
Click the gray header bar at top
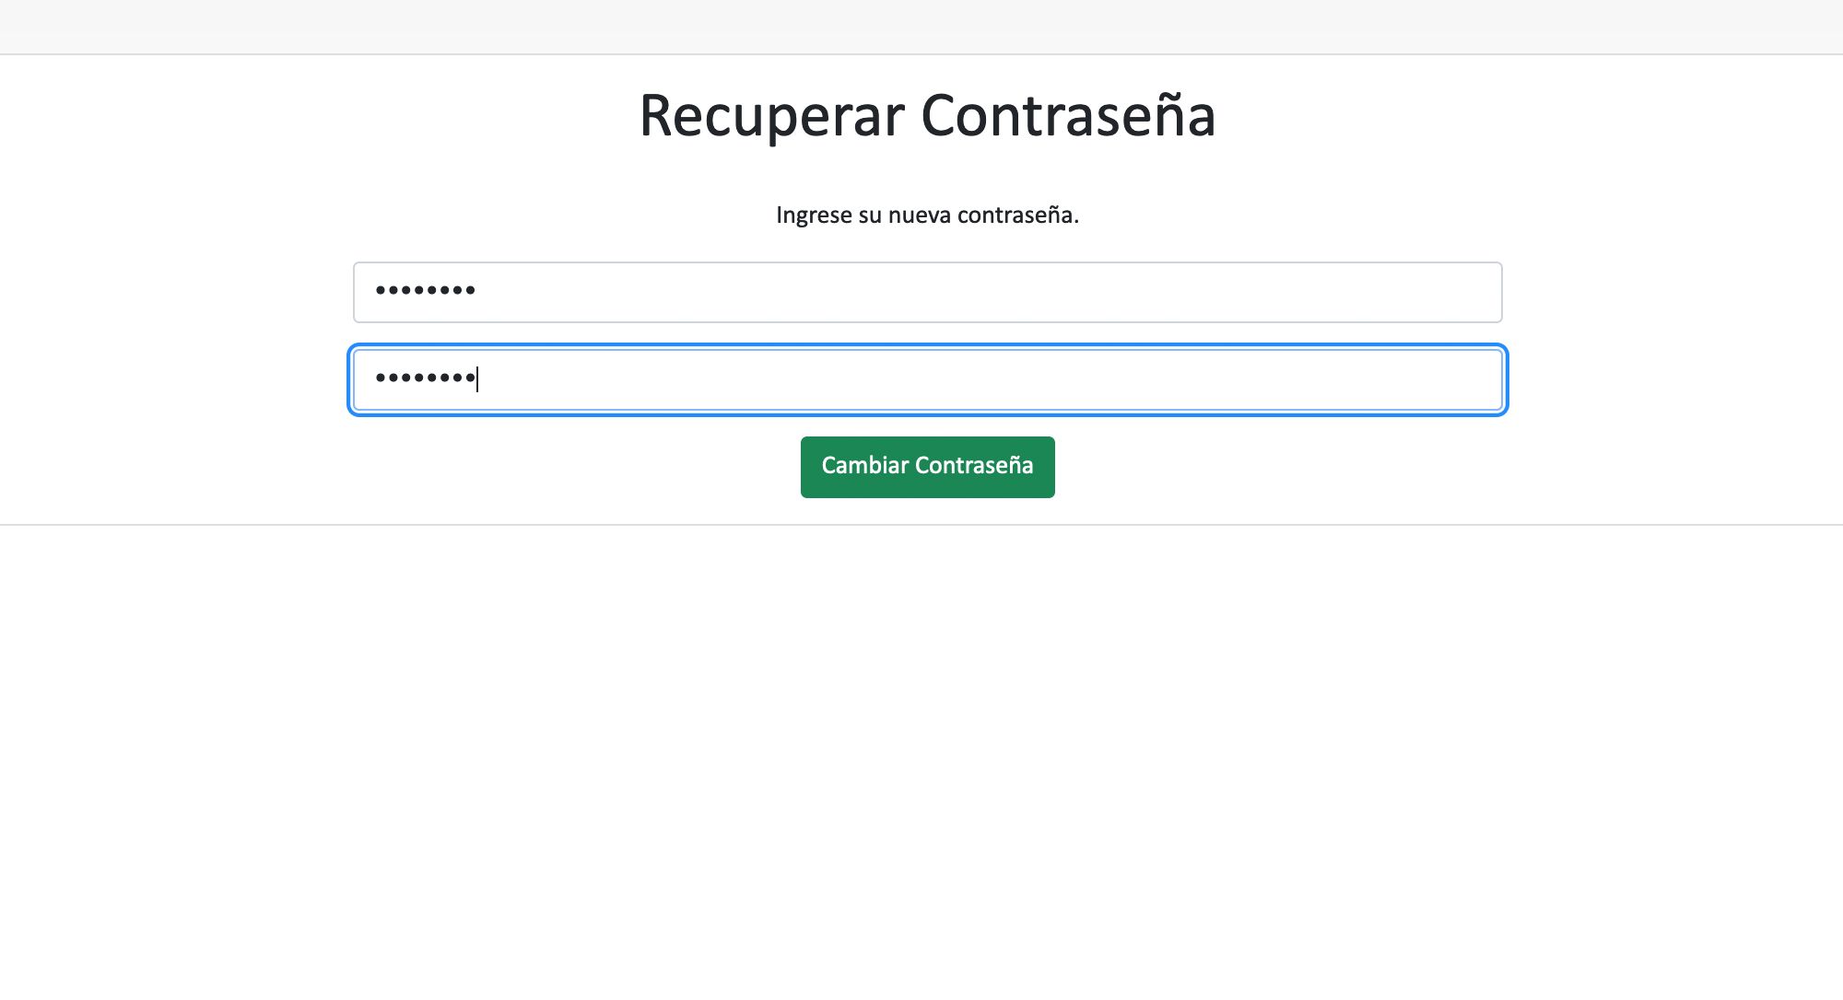[921, 27]
